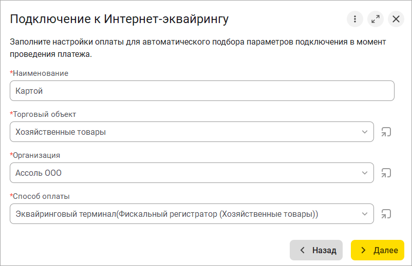The image size is (412, 266).
Task: Open the Организация record icon
Action: 386,173
